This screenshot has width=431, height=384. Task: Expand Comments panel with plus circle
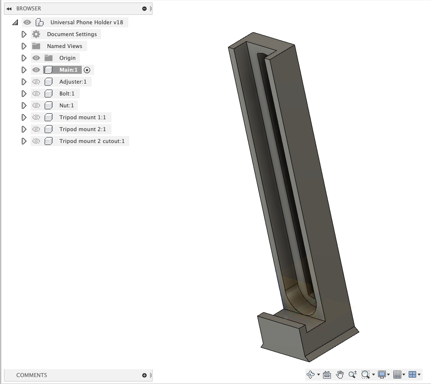point(144,375)
